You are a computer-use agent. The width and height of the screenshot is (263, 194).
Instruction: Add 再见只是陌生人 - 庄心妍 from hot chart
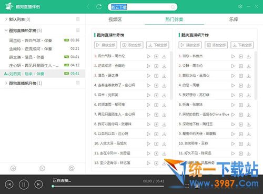[156, 115]
